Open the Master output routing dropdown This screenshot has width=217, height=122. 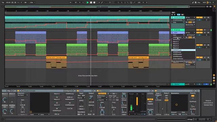tap(190, 65)
